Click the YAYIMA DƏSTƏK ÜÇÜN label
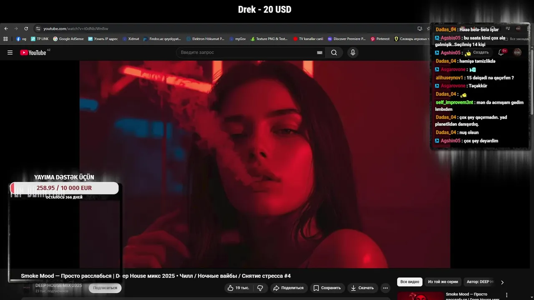This screenshot has height=300, width=534. [x=64, y=177]
